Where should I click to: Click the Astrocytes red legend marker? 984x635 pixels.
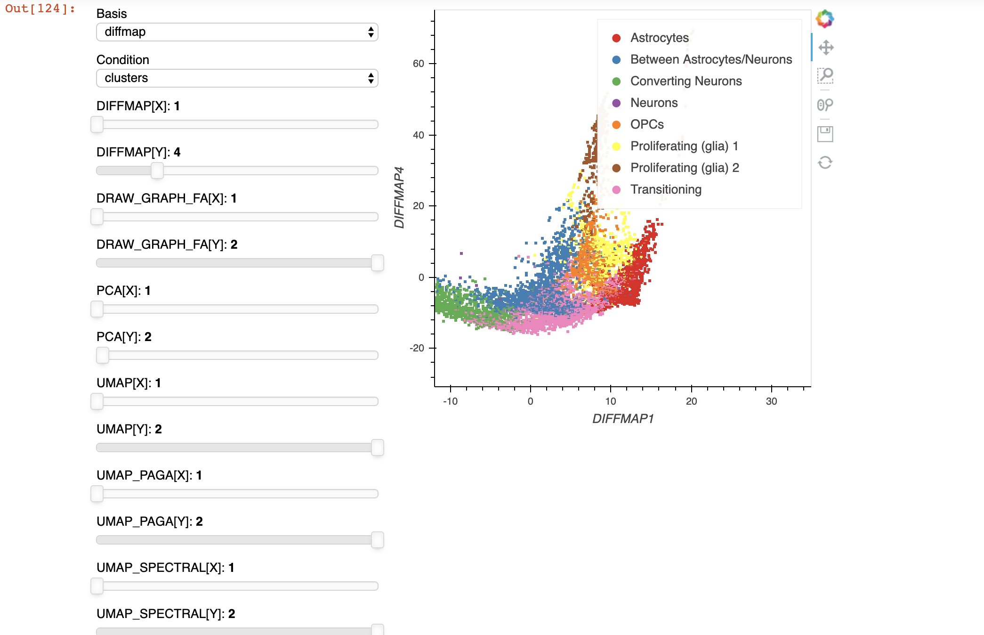point(616,38)
